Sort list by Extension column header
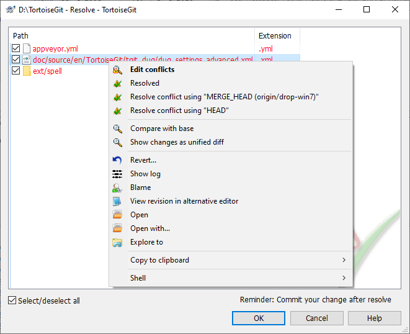Screen dimensions: 410x334 point(275,36)
